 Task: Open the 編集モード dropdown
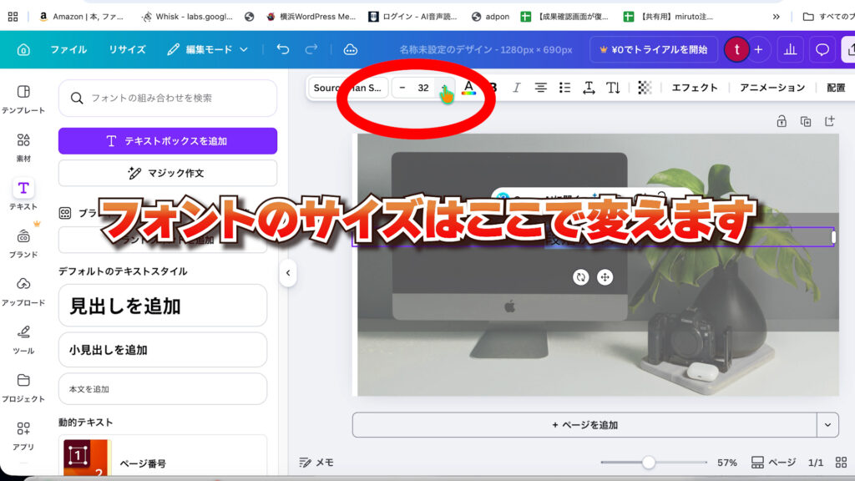click(208, 49)
